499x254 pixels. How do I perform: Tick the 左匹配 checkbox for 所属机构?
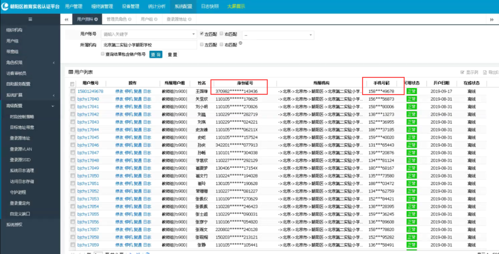[202, 45]
